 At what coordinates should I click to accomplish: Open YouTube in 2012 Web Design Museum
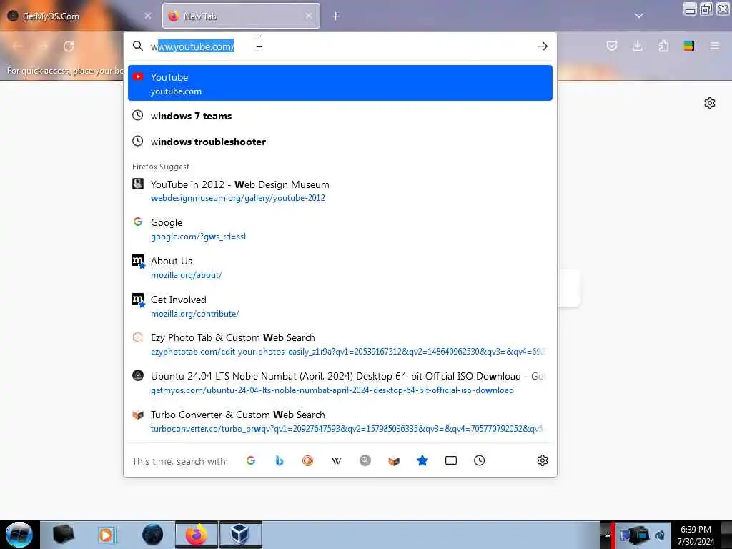click(340, 191)
